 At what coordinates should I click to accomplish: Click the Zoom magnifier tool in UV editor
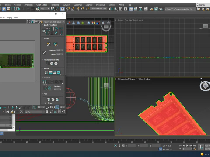click(x=51, y=112)
